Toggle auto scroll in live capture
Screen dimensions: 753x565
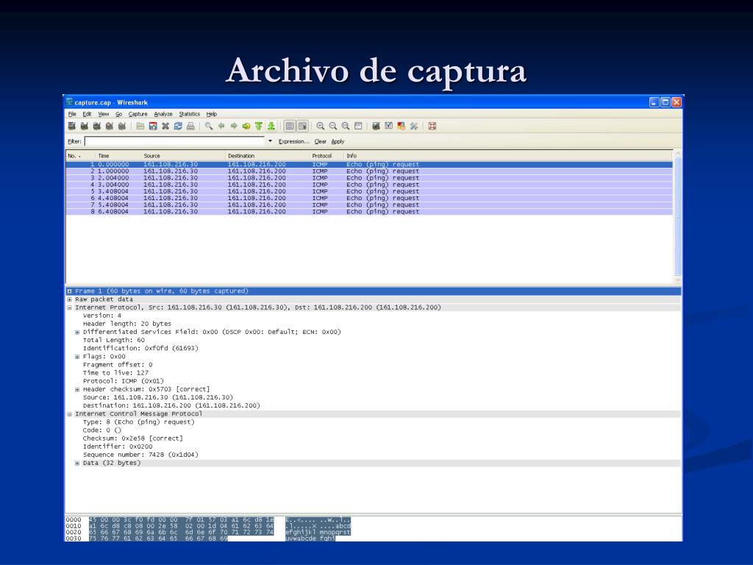click(302, 126)
